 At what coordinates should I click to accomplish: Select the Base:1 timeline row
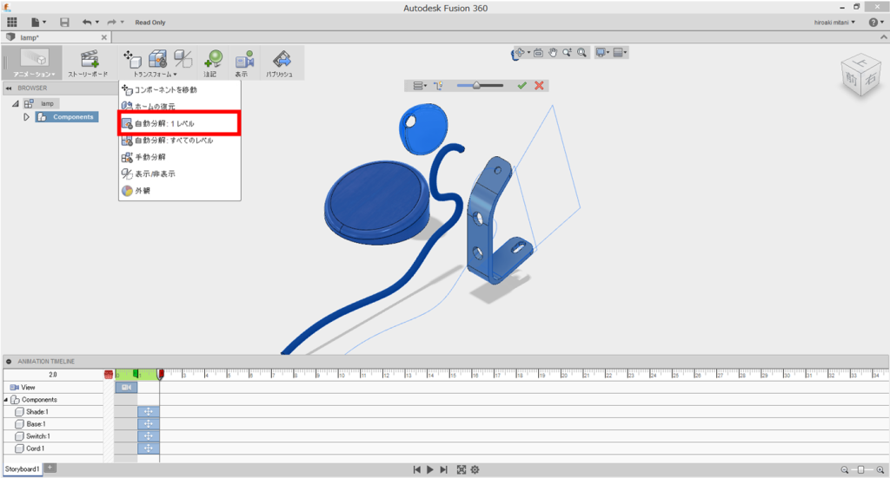(x=53, y=424)
